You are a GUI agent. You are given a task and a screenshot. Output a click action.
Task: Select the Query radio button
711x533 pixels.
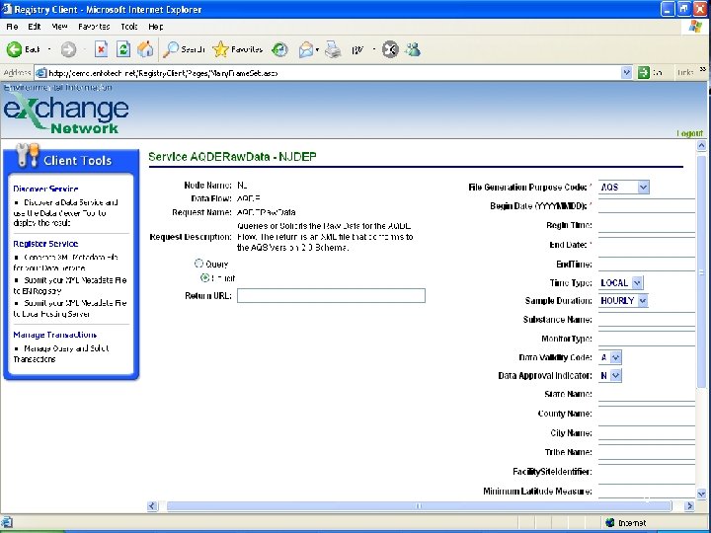point(198,263)
